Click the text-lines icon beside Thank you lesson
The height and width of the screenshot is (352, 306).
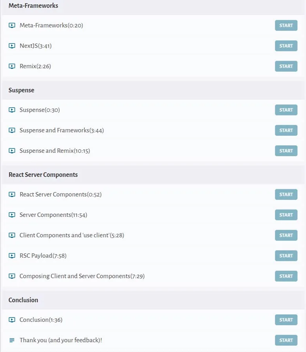[x=12, y=340]
